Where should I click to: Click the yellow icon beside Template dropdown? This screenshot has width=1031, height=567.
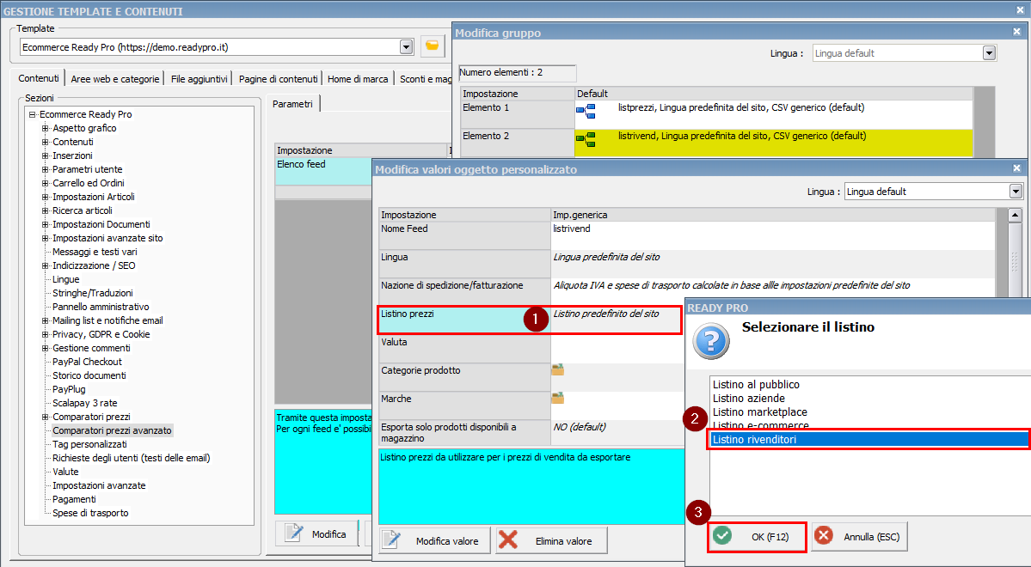click(x=433, y=46)
